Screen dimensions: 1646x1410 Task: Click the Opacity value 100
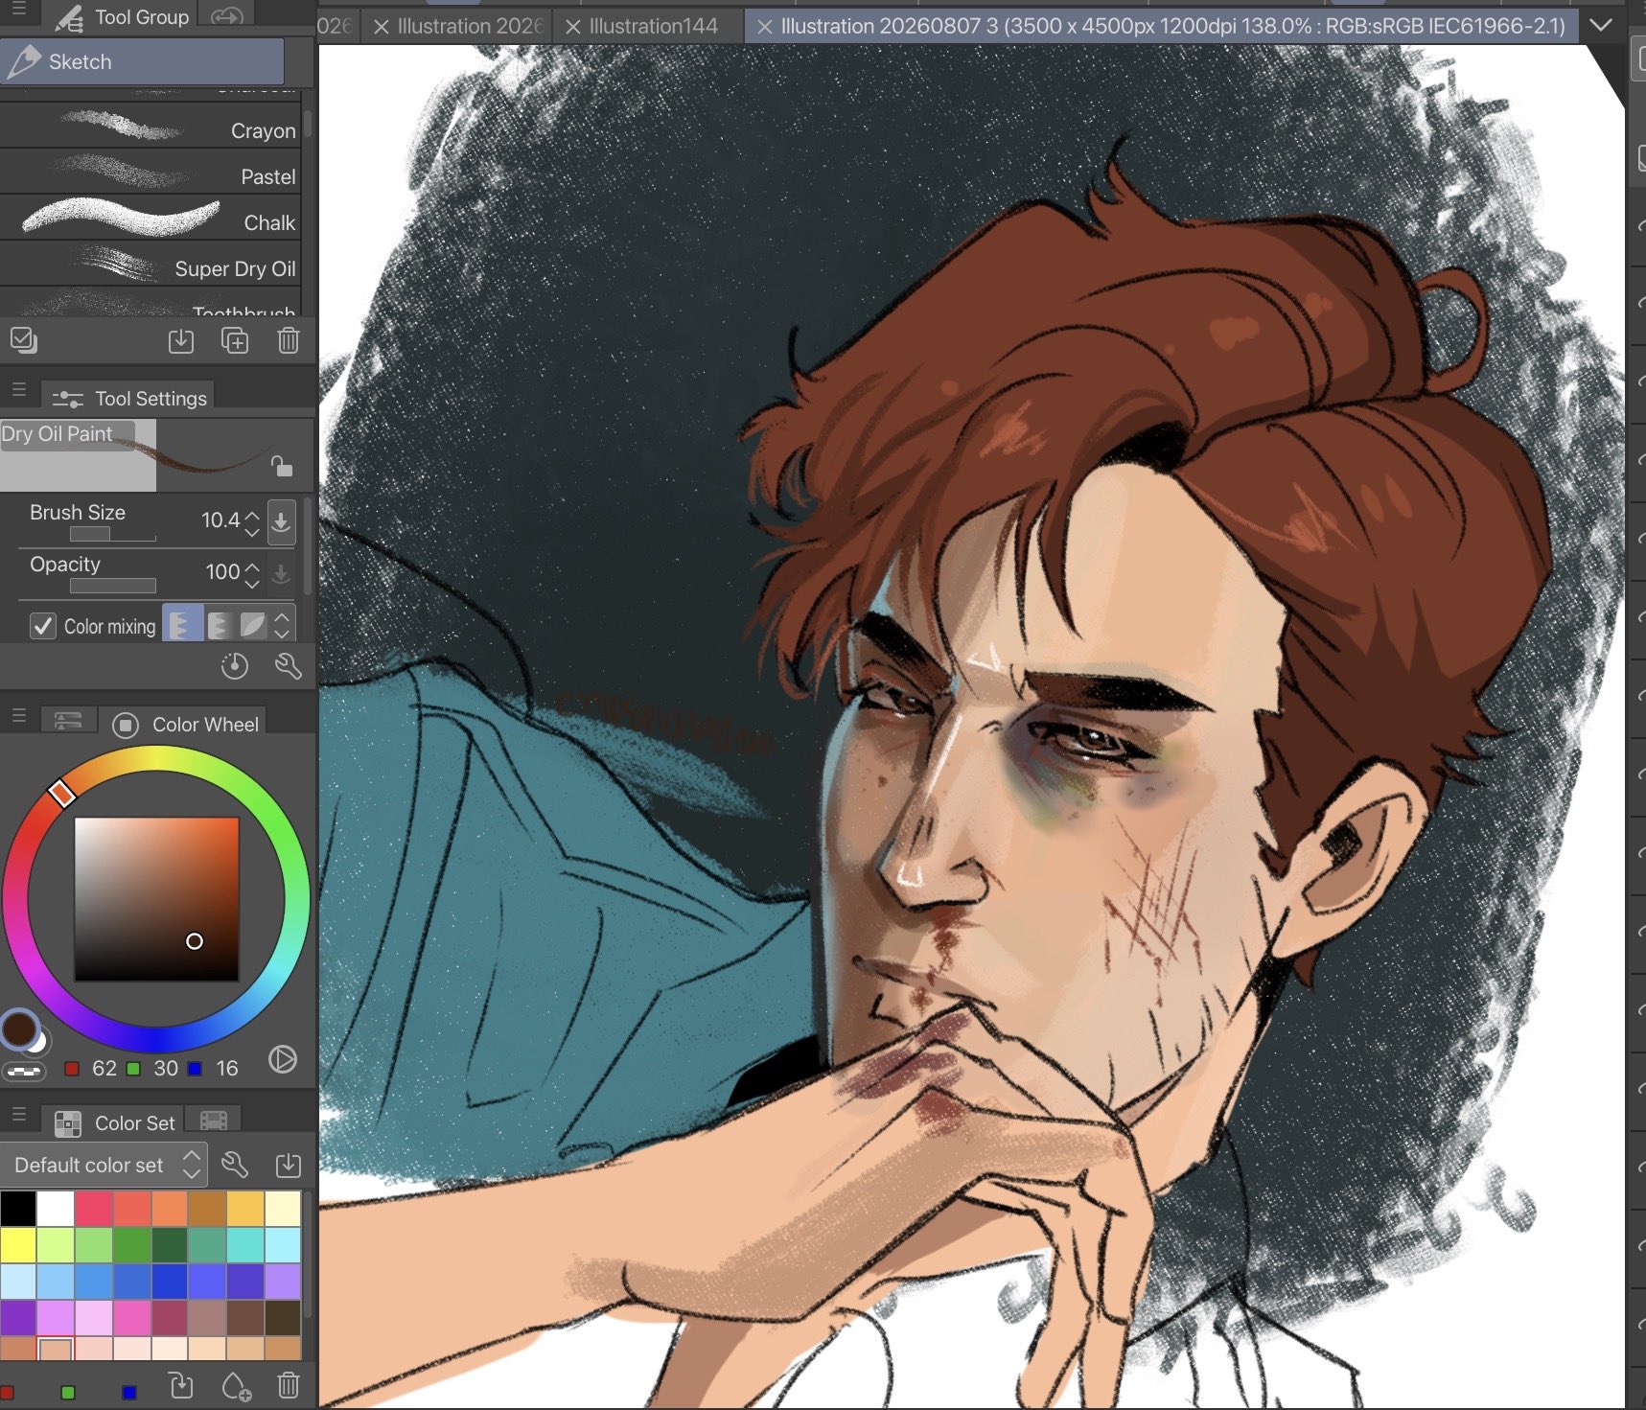point(223,571)
